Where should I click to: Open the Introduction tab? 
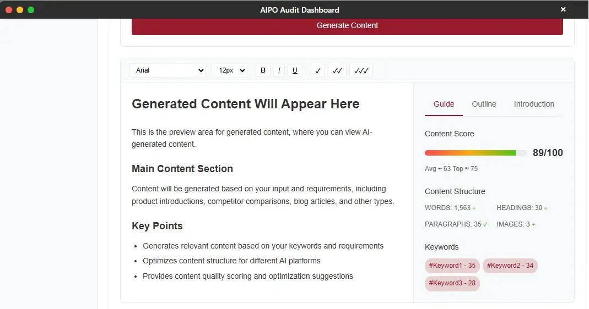click(534, 104)
